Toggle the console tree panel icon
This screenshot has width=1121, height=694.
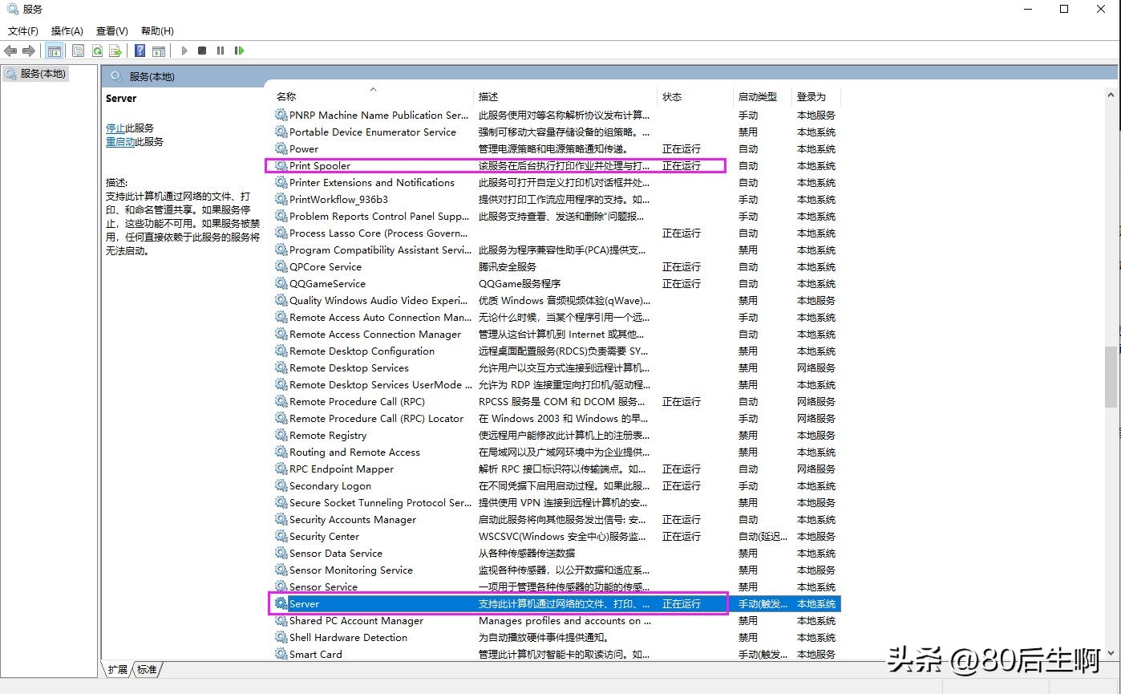[x=54, y=50]
